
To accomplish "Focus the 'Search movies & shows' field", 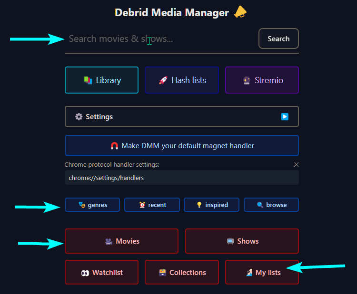I will pyautogui.click(x=160, y=39).
